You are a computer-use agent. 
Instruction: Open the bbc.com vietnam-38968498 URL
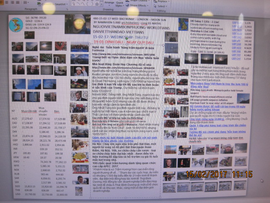click(123, 68)
